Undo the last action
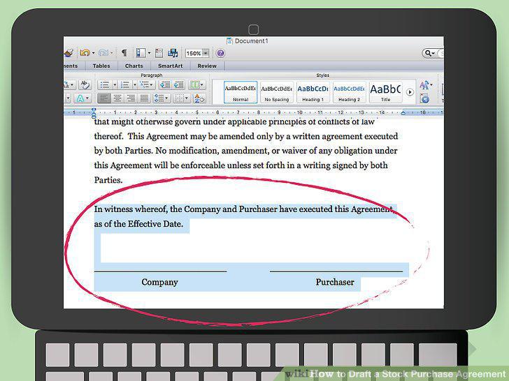Image resolution: width=509 pixels, height=381 pixels. (85, 52)
